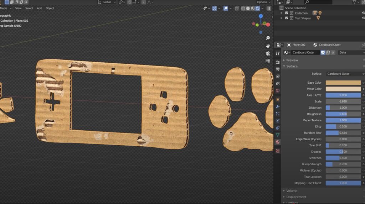Click the Roughness slider
Screen dimensions: 365x204
343,114
